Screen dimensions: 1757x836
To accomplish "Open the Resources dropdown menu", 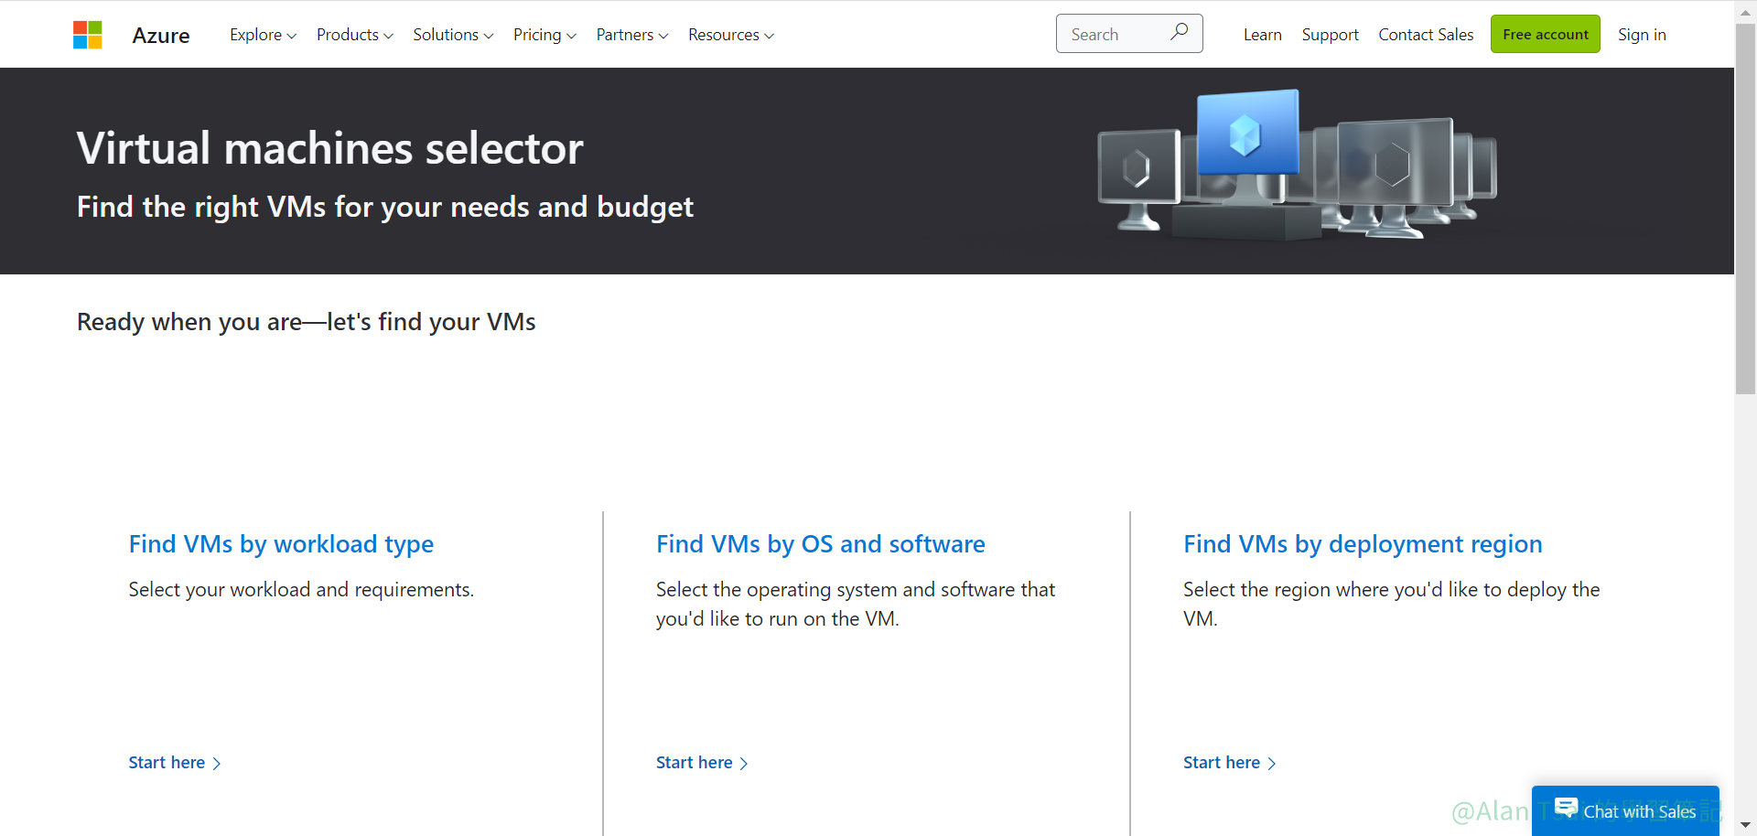I will point(730,35).
